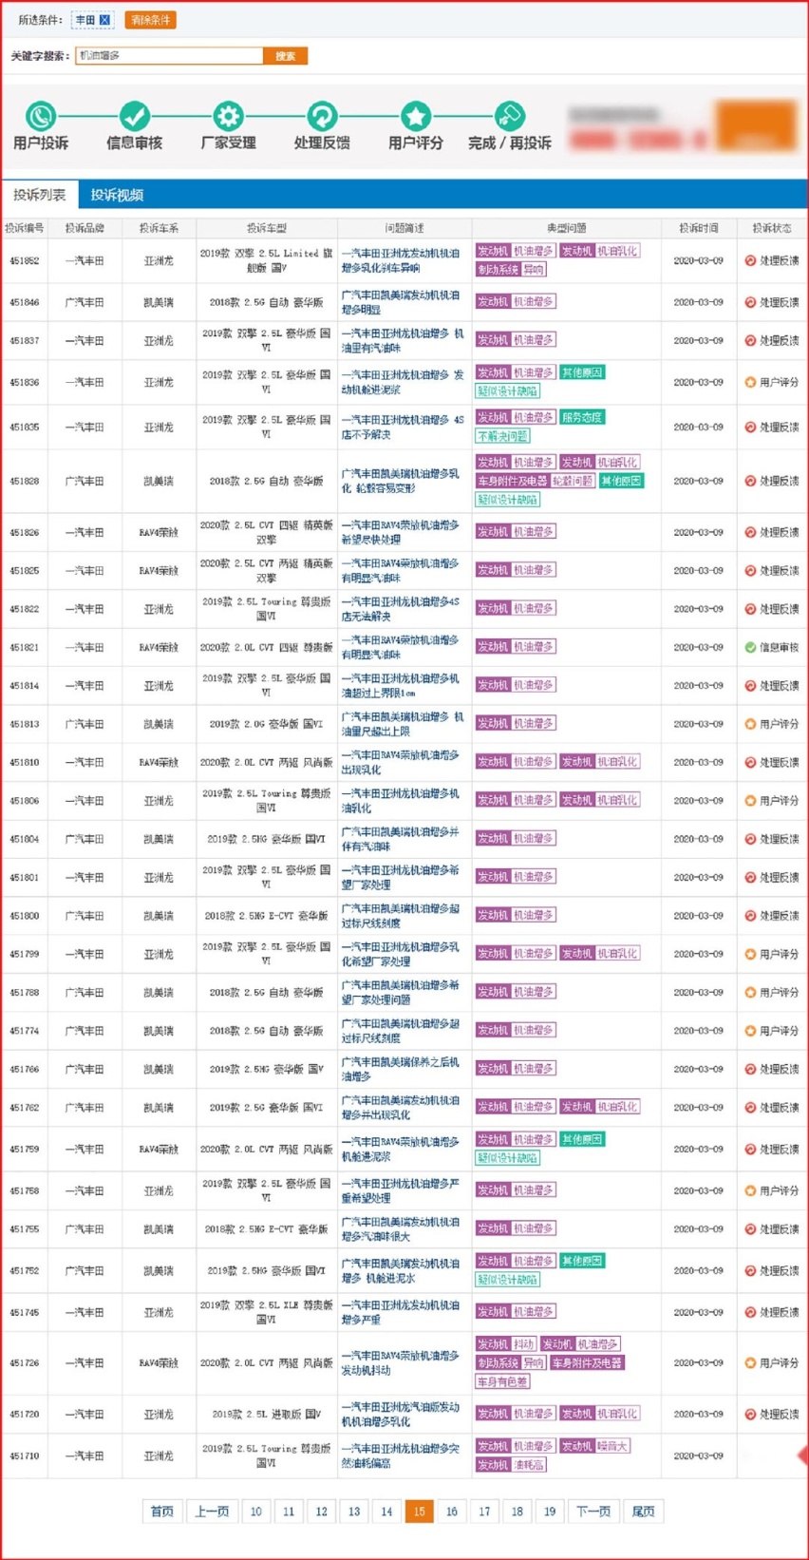Click the 信息审核 checkmark icon
809x1560 pixels.
click(134, 116)
